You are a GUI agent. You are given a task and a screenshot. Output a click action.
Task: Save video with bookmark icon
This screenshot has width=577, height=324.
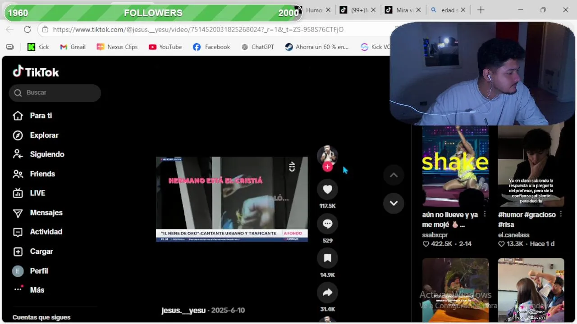pyautogui.click(x=327, y=258)
